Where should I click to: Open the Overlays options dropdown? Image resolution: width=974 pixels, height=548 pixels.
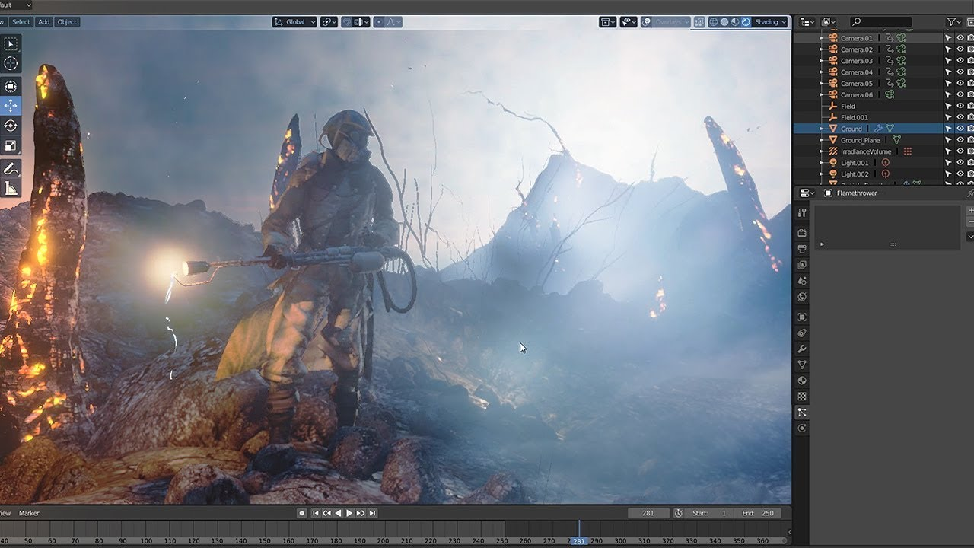point(673,22)
